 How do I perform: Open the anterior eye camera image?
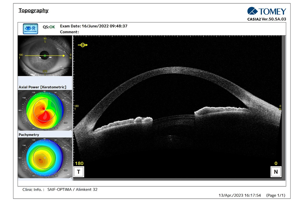[x=45, y=56]
